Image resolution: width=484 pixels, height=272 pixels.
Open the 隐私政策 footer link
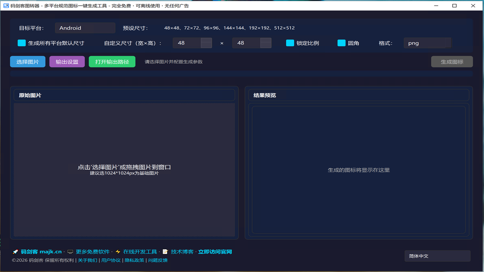pos(134,260)
